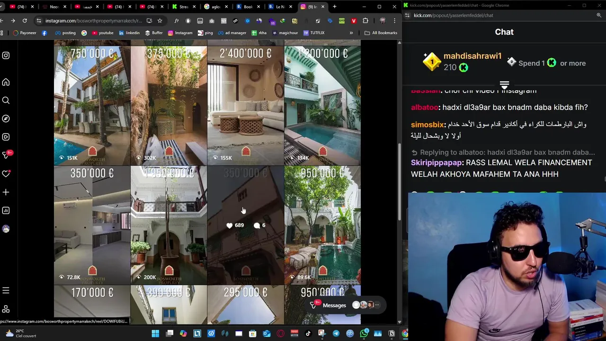Viewport: 606px width, 341px height.
Task: Open the 1'200'000 € reel with 134K views
Action: tap(322, 106)
